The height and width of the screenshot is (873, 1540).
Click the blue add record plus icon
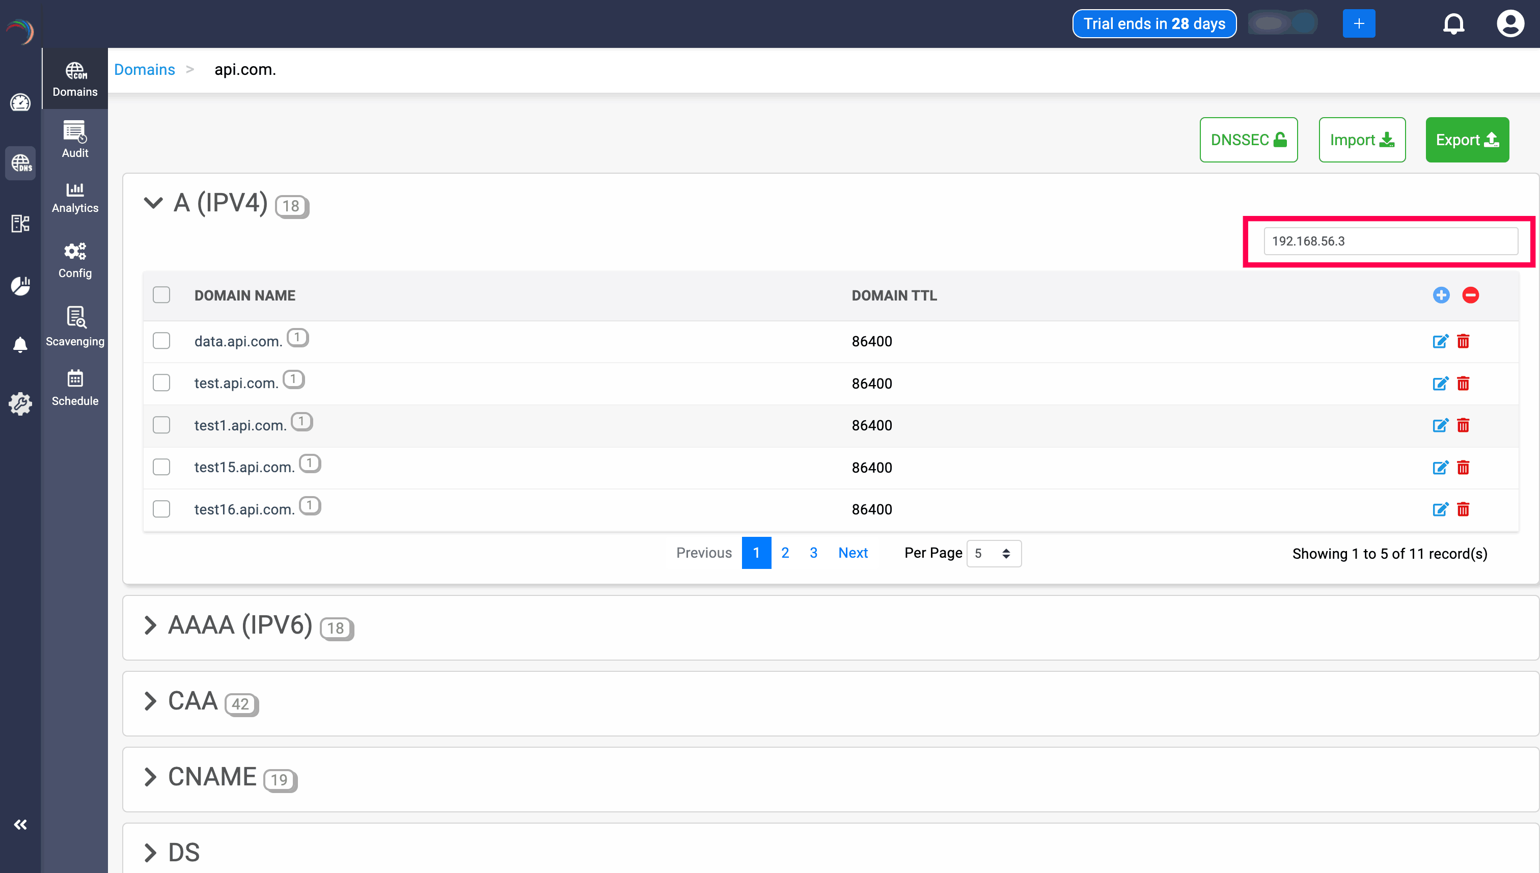coord(1441,295)
